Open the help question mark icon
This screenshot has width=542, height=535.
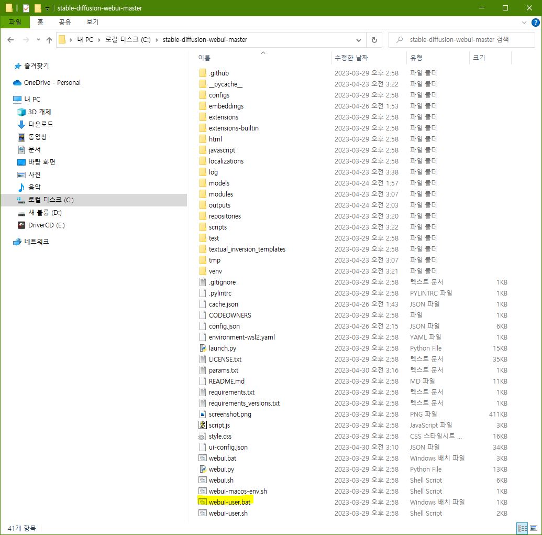click(535, 23)
